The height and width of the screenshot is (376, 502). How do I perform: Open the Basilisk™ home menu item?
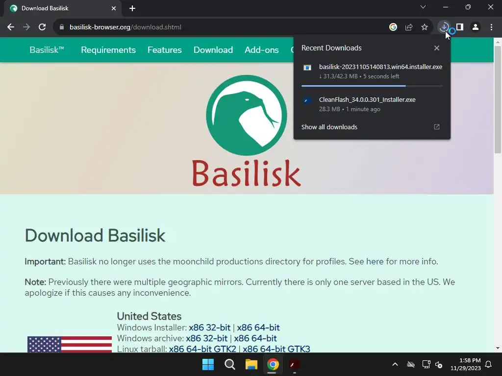click(47, 50)
